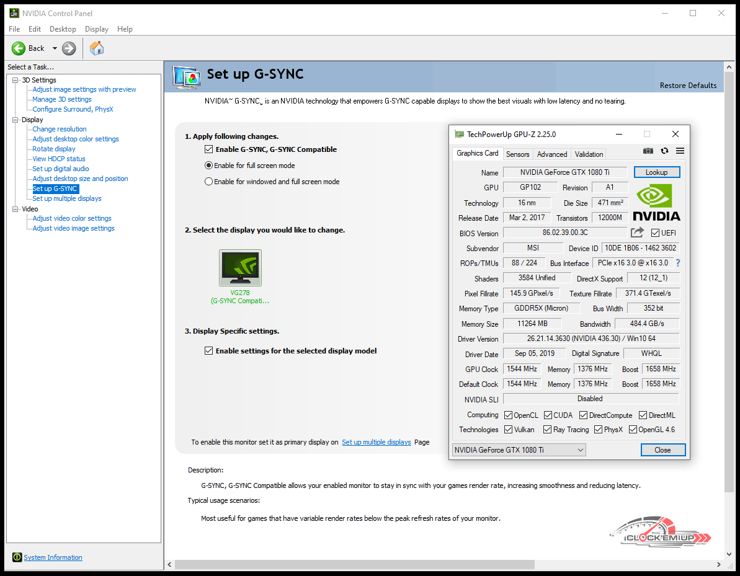Image resolution: width=740 pixels, height=576 pixels.
Task: Open the GPU selection dropdown in GPU-Z
Action: point(519,450)
